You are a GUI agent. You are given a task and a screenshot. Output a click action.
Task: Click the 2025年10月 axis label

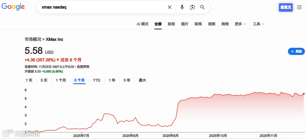click(218, 135)
